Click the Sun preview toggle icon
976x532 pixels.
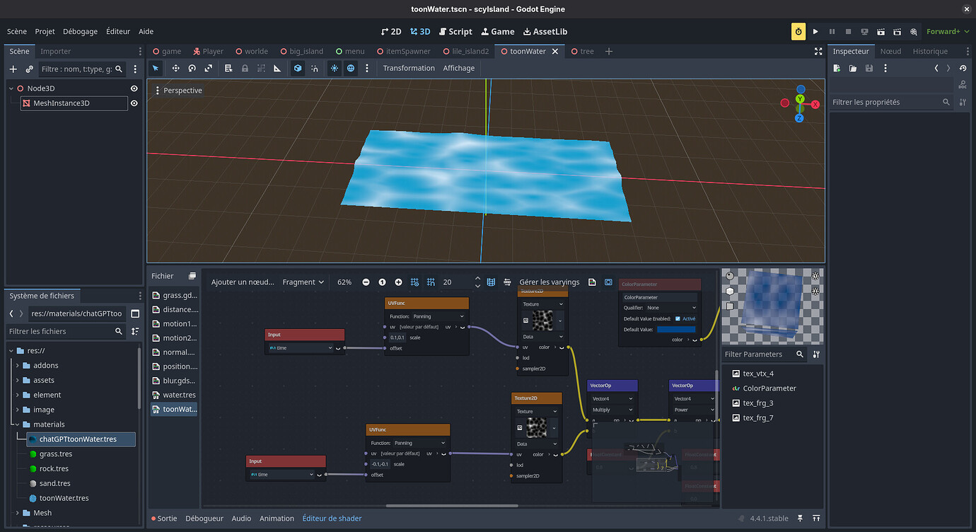point(335,68)
